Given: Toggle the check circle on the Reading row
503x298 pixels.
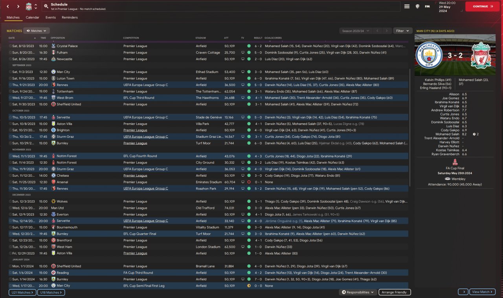Looking at the screenshot, I should coord(11,273).
